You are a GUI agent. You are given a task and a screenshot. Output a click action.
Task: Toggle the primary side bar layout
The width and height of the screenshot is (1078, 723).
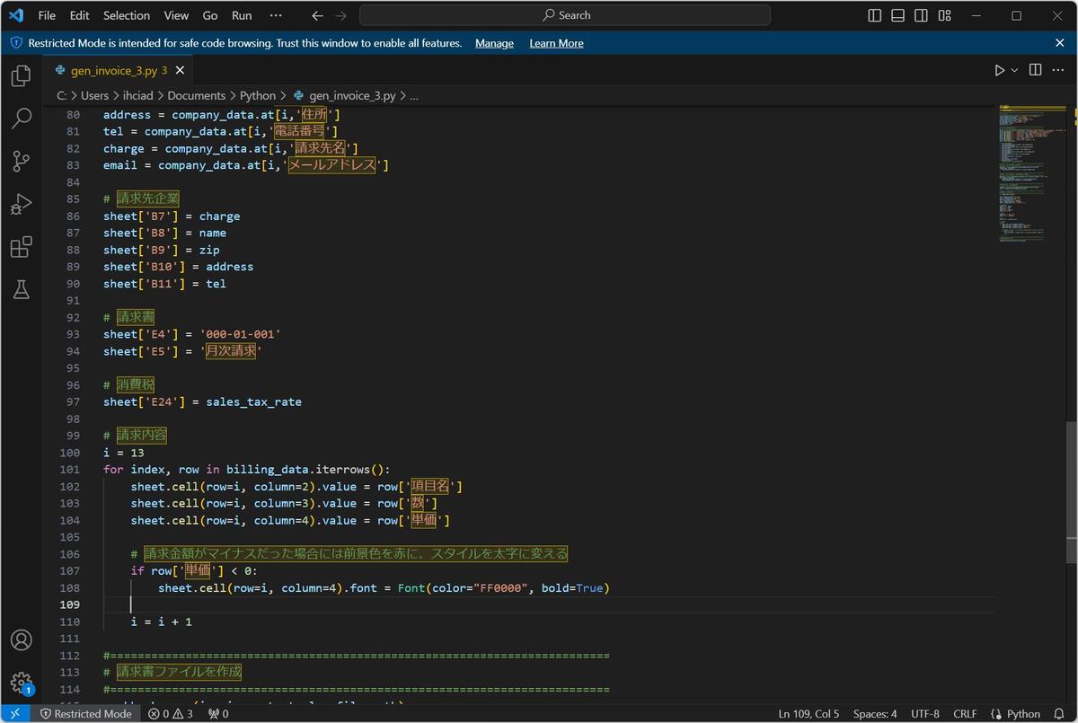click(875, 15)
